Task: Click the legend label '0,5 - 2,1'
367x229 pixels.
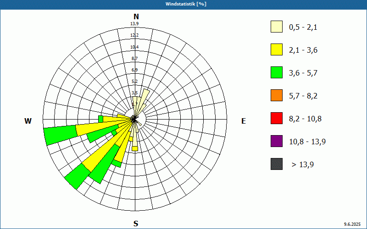Action: 303,27
